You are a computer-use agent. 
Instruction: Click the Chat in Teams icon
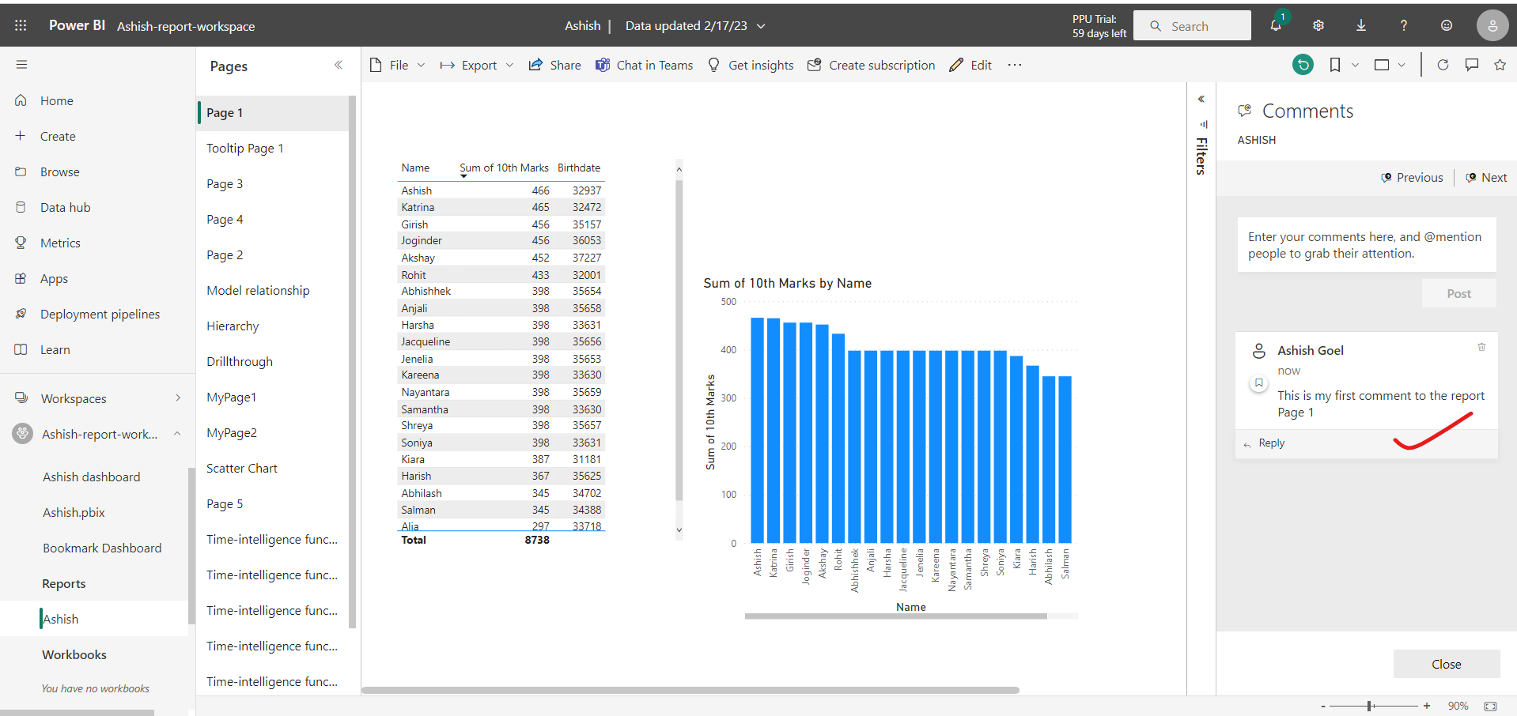click(603, 65)
